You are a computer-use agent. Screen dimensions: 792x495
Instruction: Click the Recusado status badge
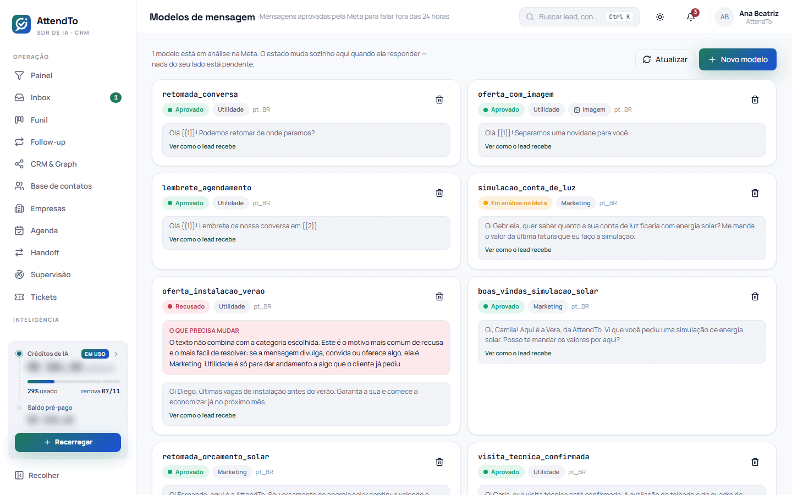click(186, 306)
